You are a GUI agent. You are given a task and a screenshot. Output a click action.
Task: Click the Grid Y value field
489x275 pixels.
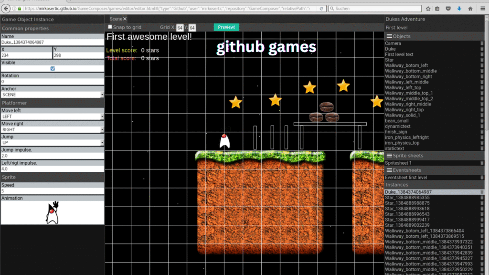coord(192,28)
